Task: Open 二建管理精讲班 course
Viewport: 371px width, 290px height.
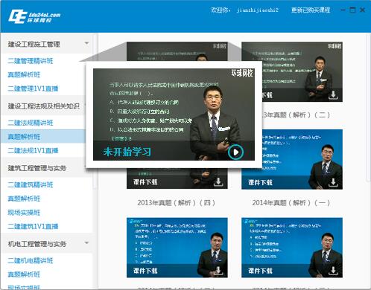Action: pos(31,61)
